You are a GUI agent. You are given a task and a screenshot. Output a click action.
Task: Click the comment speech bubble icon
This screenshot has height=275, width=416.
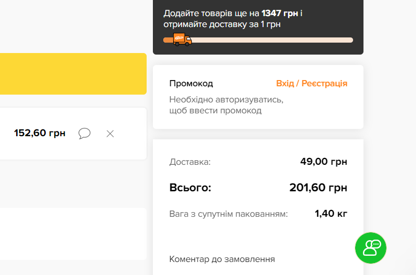84,134
